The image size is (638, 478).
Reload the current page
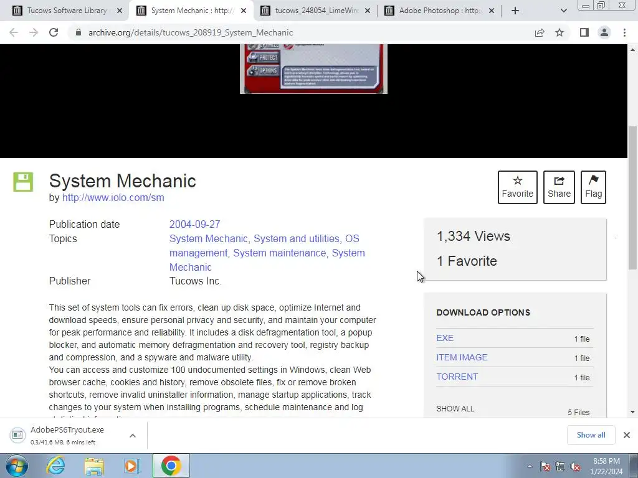coord(54,32)
